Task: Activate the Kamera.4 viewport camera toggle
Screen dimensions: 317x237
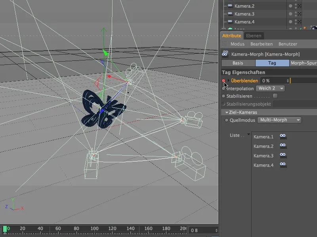Action: click(300, 22)
